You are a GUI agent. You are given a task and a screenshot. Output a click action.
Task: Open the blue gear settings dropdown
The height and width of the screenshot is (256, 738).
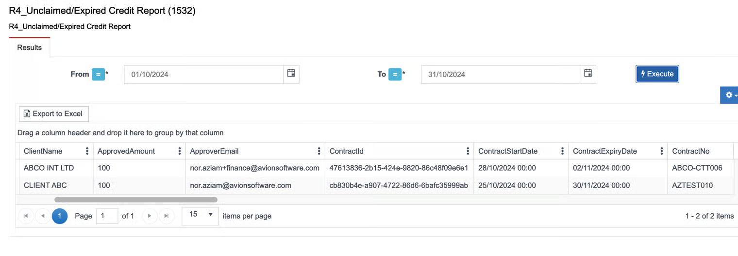pos(730,95)
